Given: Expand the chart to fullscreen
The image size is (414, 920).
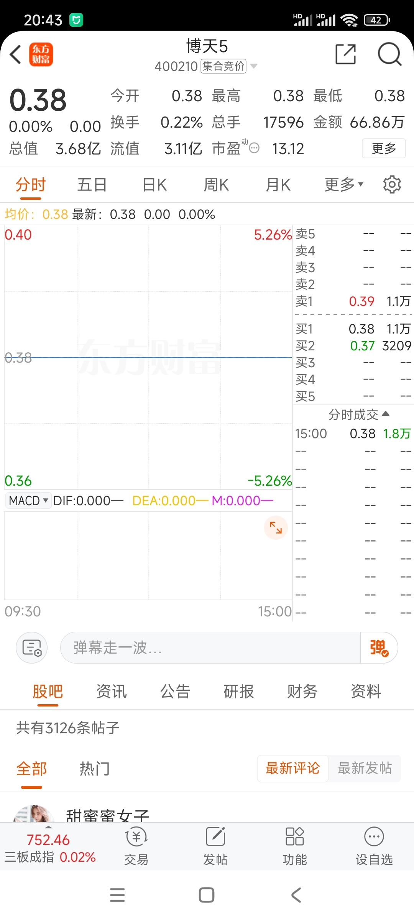Looking at the screenshot, I should pos(276,527).
